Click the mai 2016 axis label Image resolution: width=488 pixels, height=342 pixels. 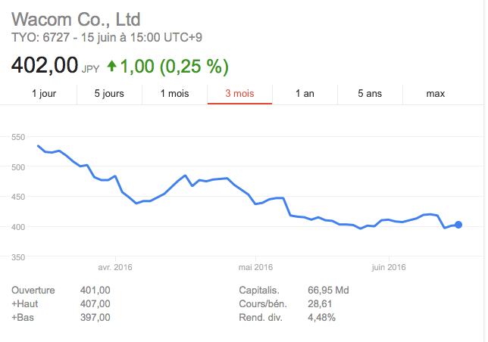point(255,267)
